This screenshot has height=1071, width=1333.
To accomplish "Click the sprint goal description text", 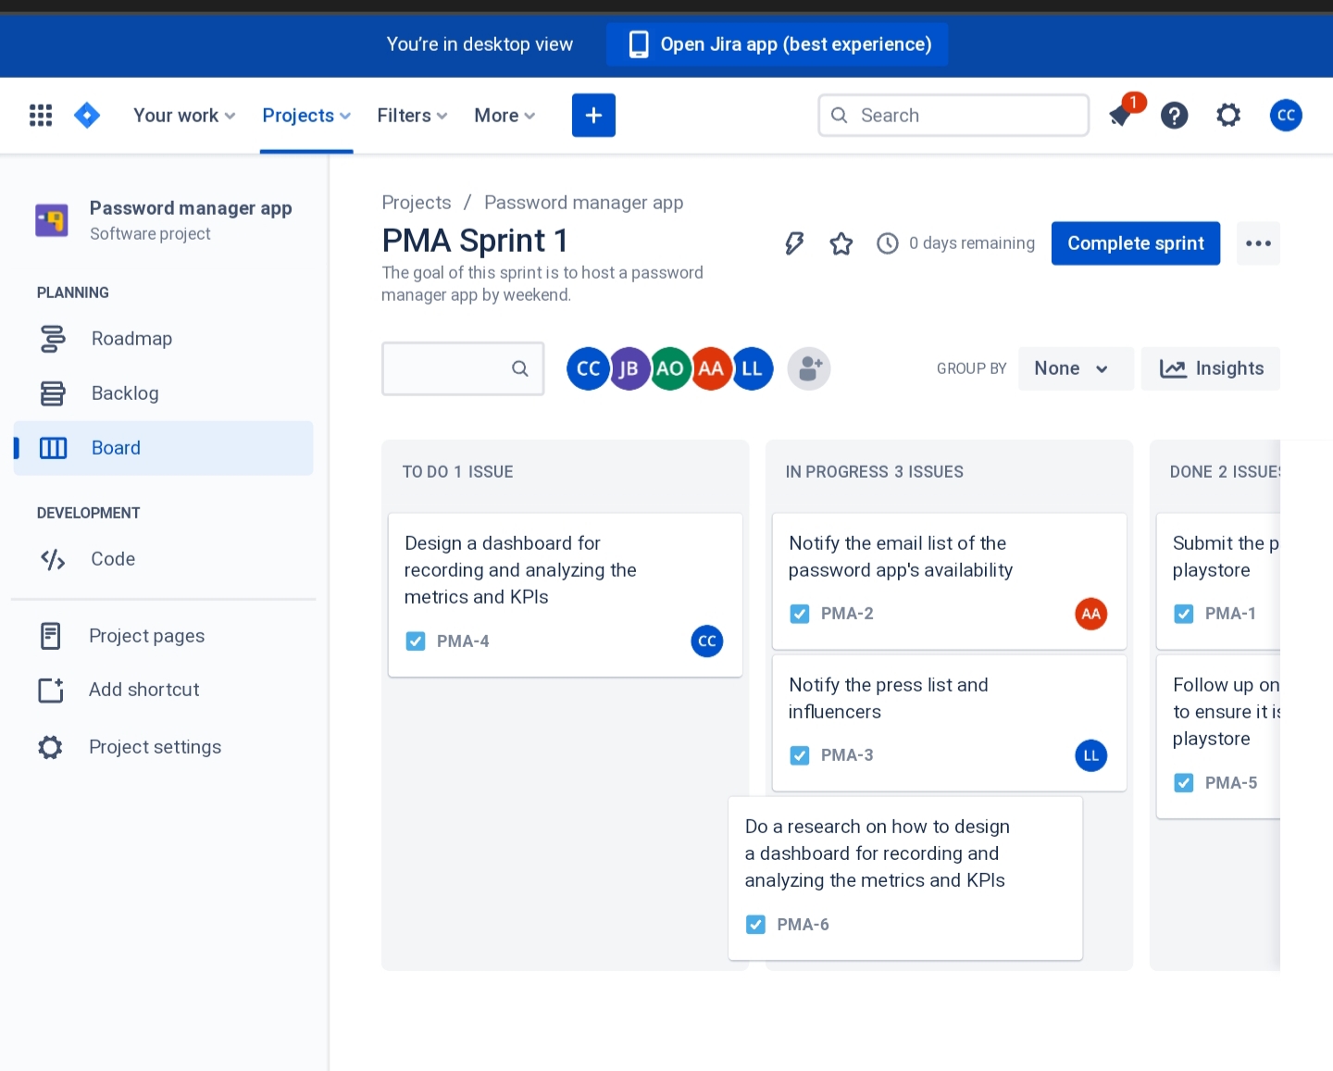I will point(542,284).
